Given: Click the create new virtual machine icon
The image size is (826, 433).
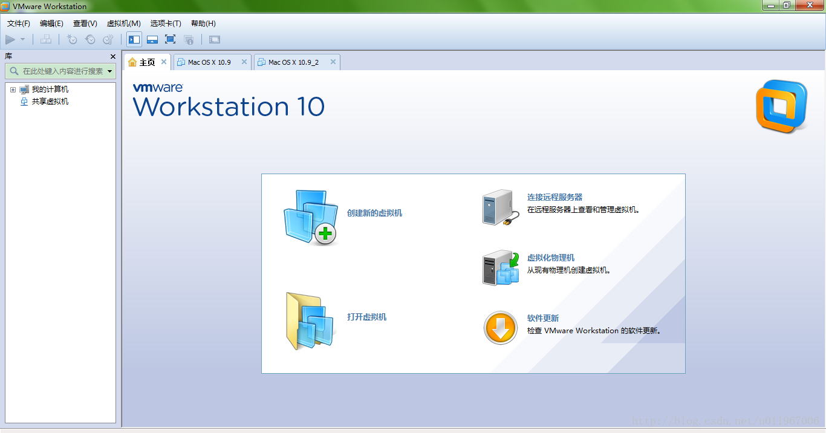Looking at the screenshot, I should tap(311, 218).
